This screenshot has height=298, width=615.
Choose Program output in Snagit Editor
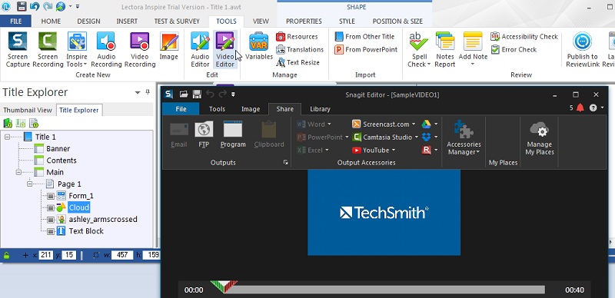(x=233, y=134)
